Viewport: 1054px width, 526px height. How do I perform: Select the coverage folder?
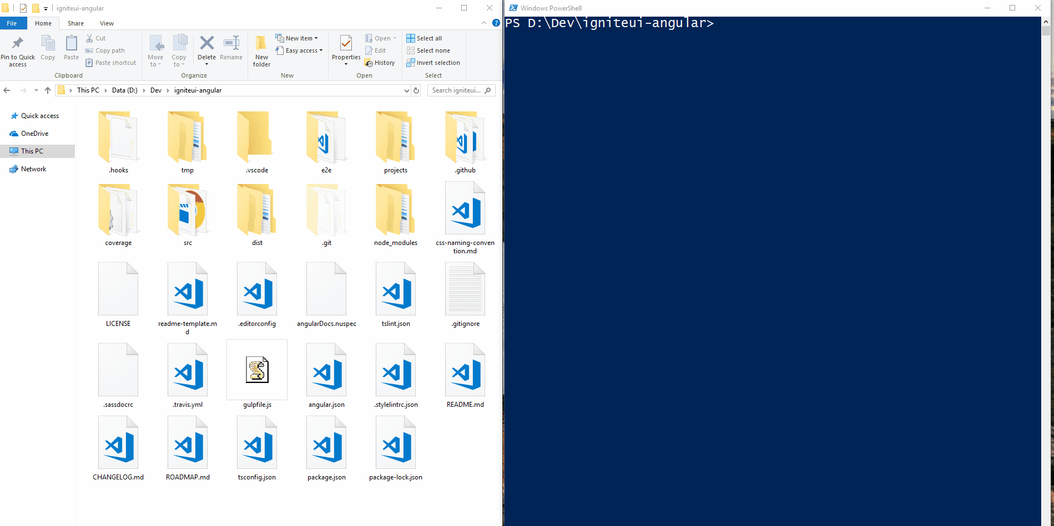tap(118, 216)
